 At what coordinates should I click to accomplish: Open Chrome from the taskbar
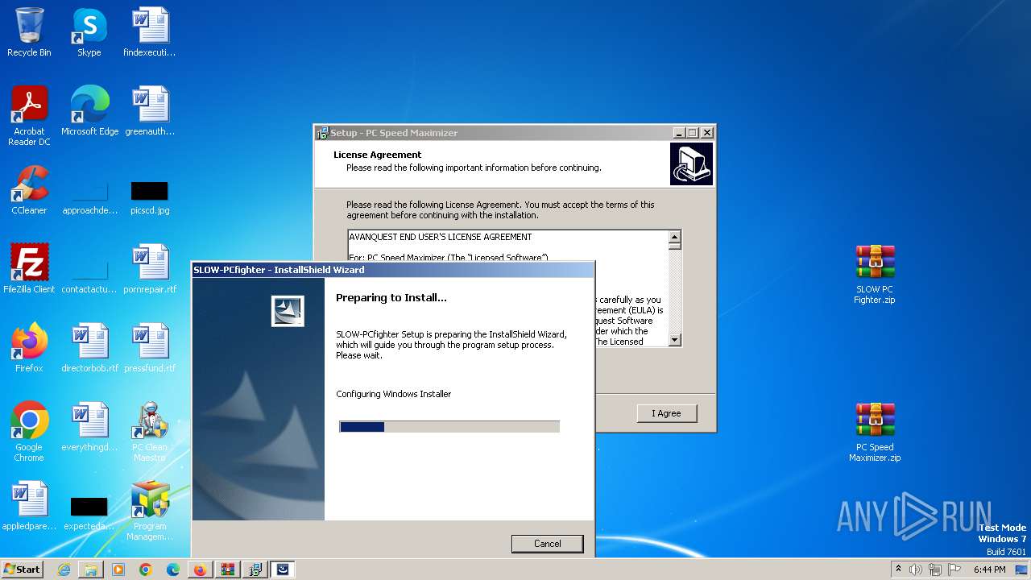[146, 570]
